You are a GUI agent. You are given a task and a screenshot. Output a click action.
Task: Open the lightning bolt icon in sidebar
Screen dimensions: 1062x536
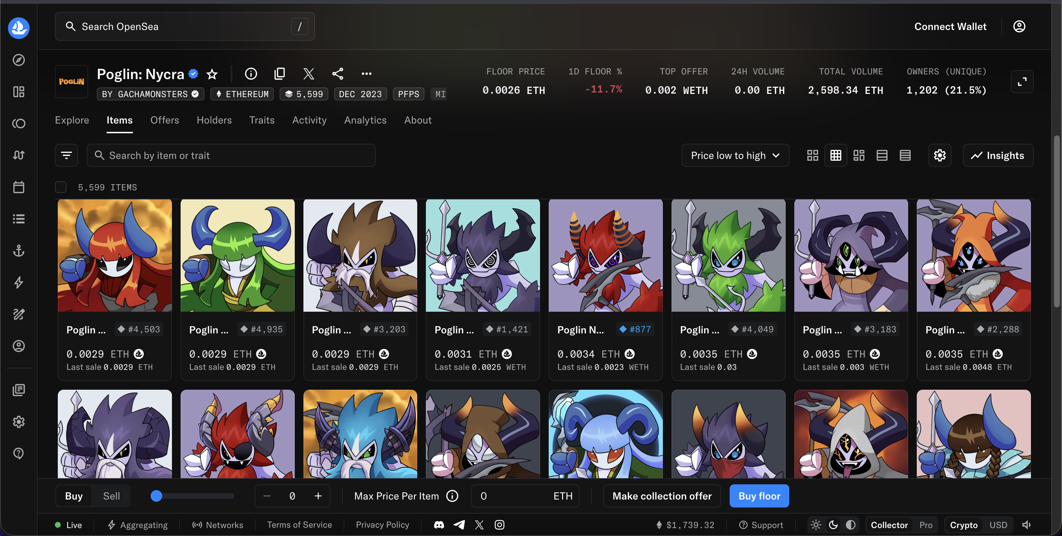18,282
